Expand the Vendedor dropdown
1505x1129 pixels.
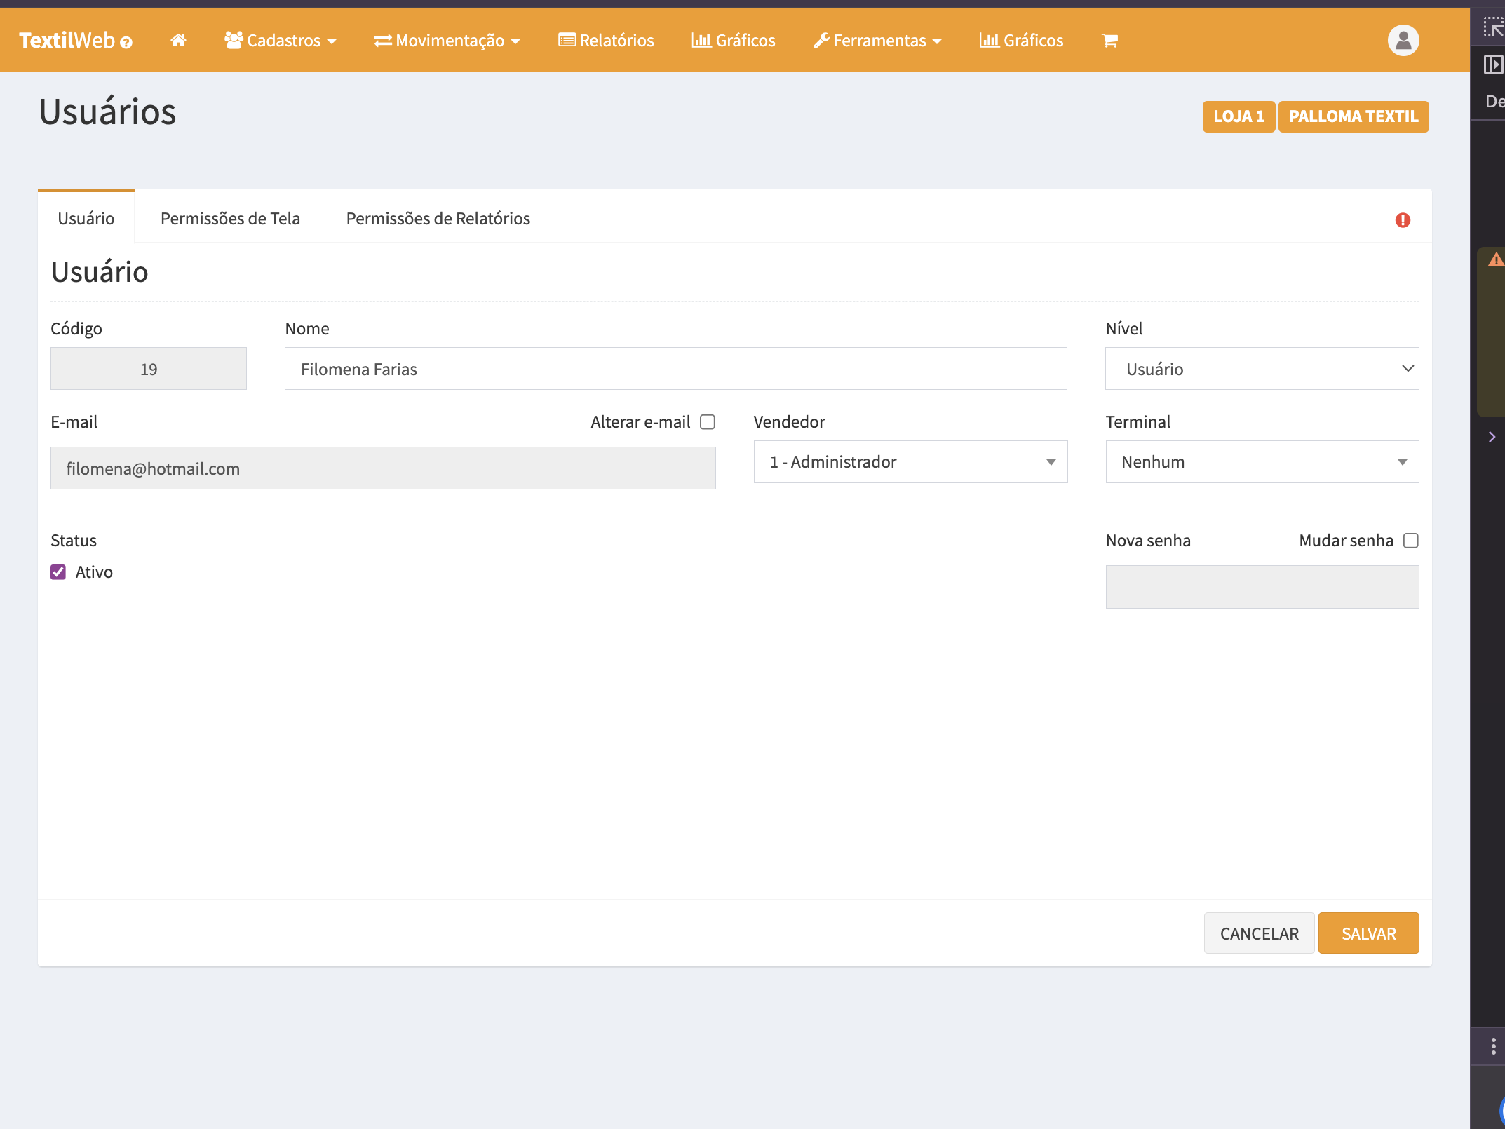point(910,462)
